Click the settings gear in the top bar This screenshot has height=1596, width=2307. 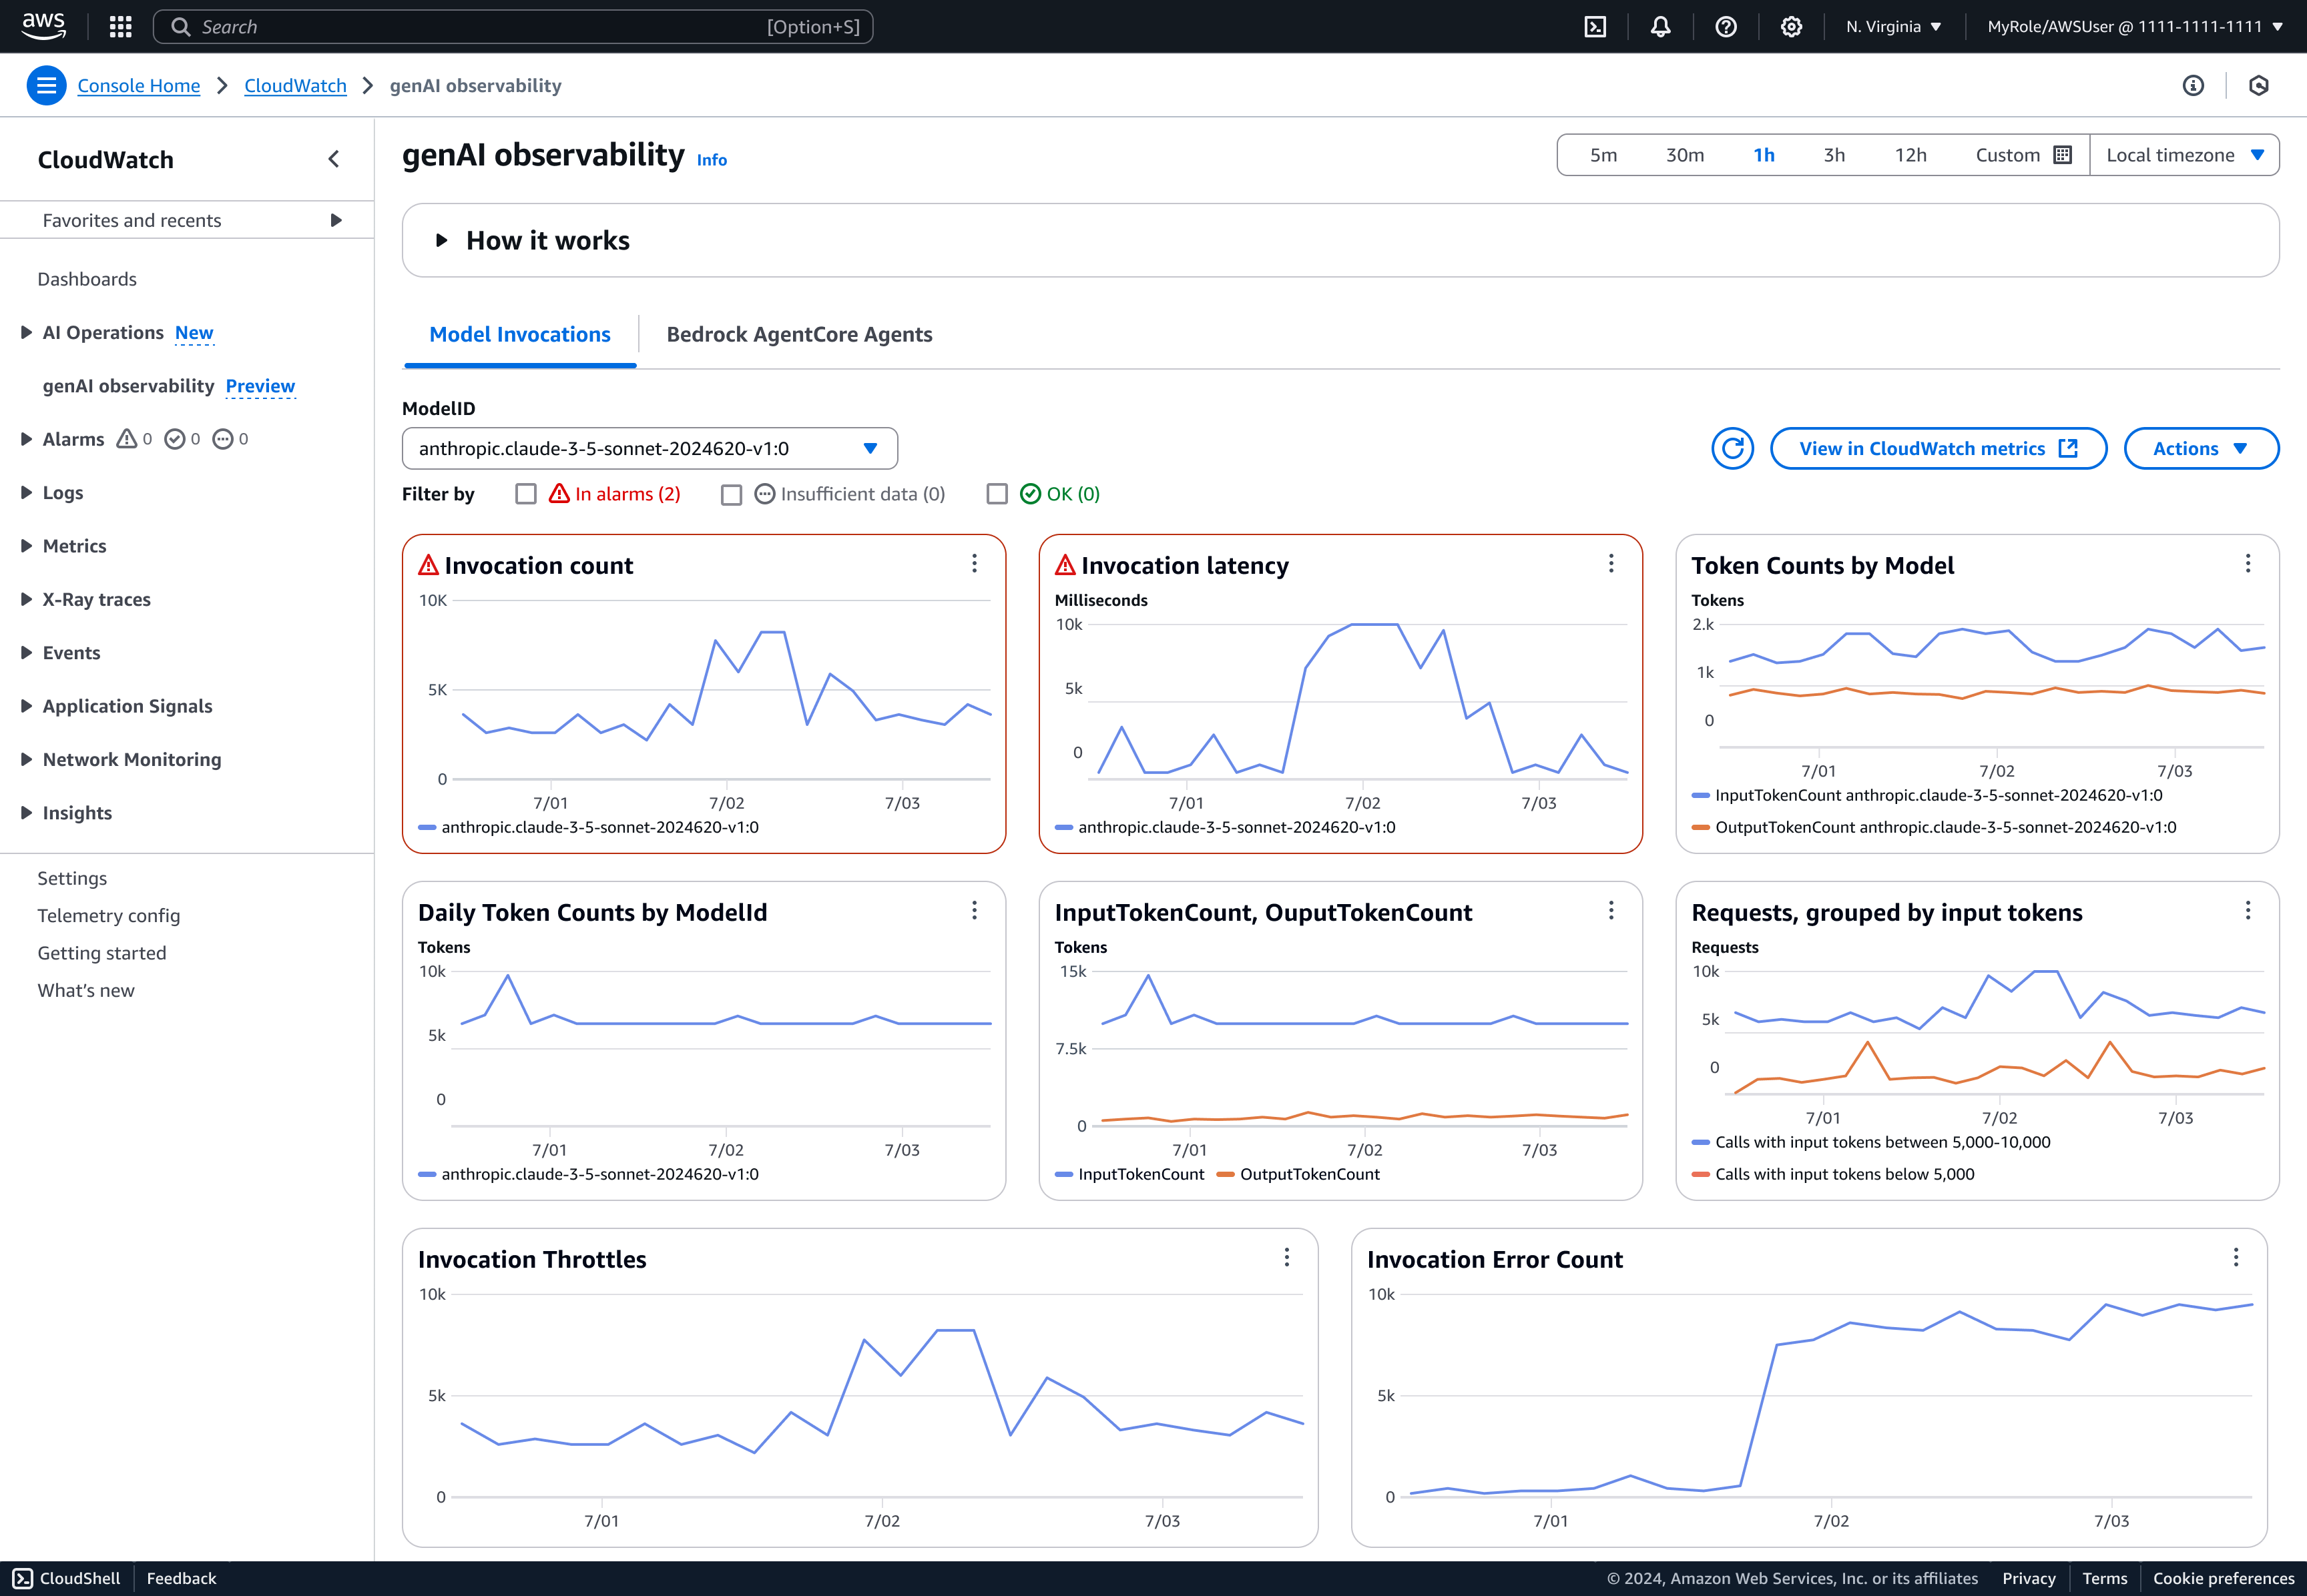click(x=1791, y=26)
